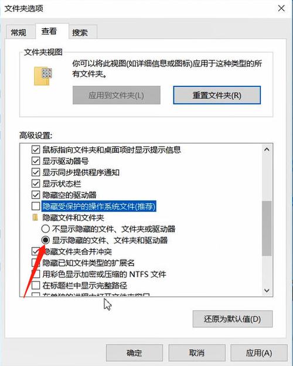The width and height of the screenshot is (293, 366).
Task: Uncheck 显示同步提供程序通知 option
Action: pyautogui.click(x=36, y=172)
